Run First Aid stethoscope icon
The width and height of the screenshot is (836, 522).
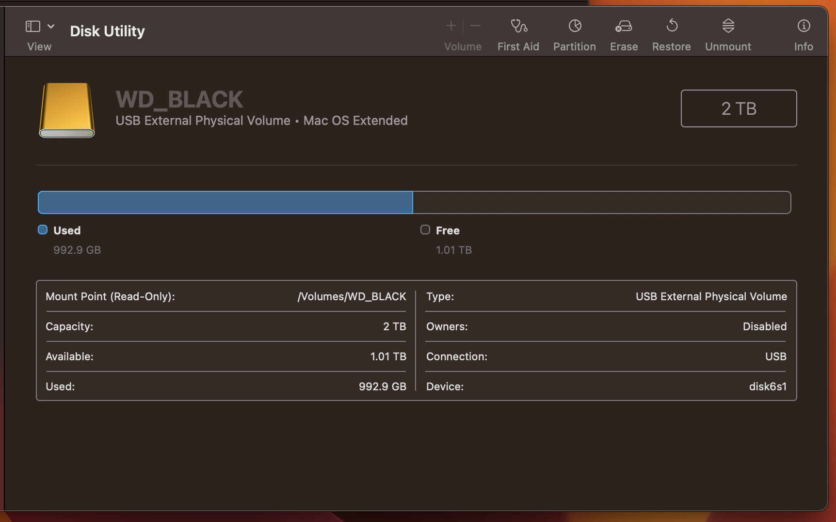coord(519,26)
